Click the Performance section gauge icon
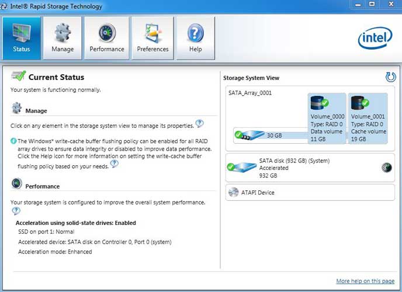 point(17,183)
